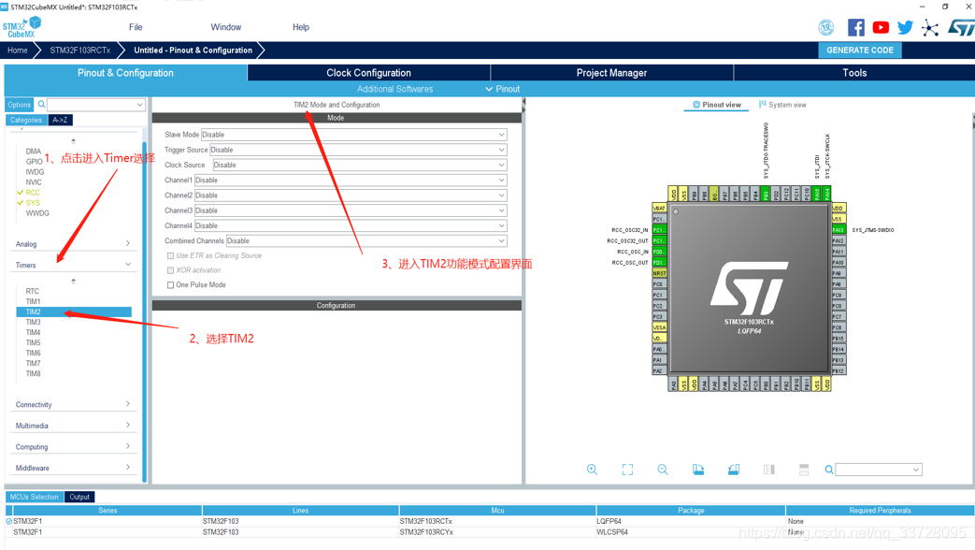The image size is (975, 550).
Task: Open the ST Facebook page icon
Action: tap(855, 27)
